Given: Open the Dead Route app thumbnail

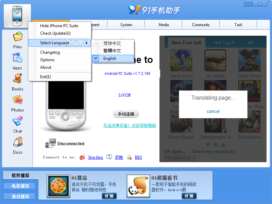Looking at the screenshot, I should (x=249, y=60).
